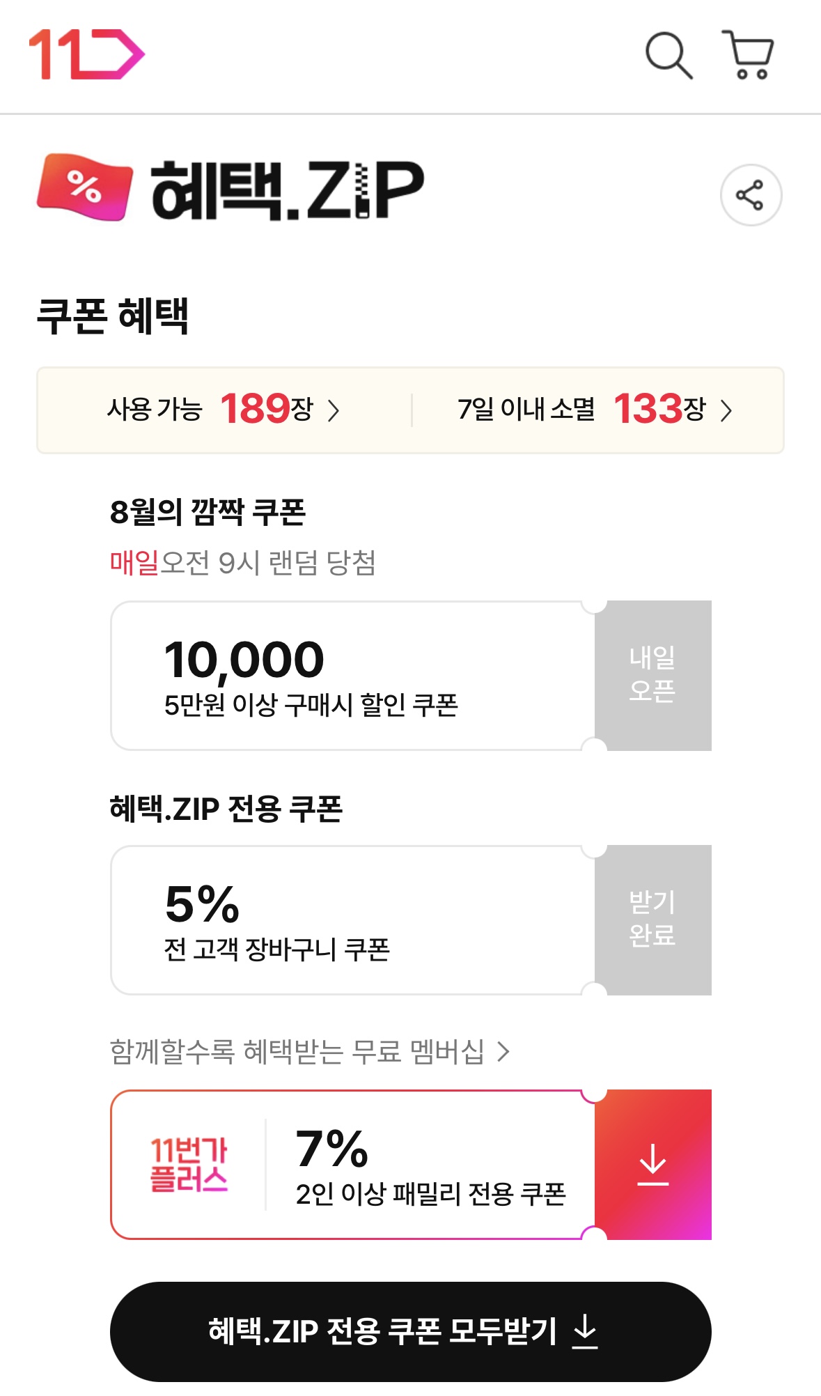Tap the 11번가 플러스 membership logo
The image size is (821, 1396).
(189, 1164)
